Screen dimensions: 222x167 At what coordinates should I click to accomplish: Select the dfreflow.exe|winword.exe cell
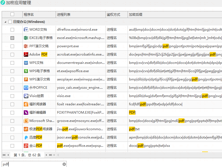click(x=81, y=30)
